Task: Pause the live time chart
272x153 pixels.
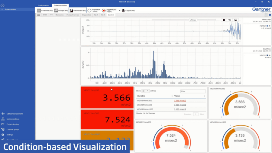Action: click(224, 20)
